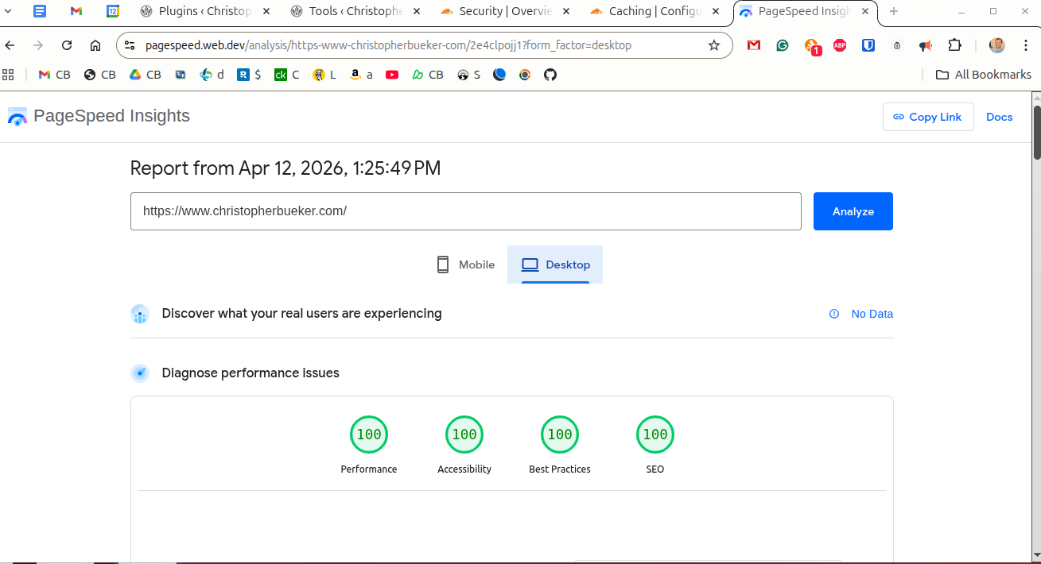
Task: Open the PageSpeed Insights Docs link
Action: click(999, 116)
